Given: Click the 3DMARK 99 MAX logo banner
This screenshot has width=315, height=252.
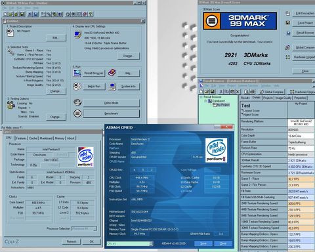Looking at the screenshot, I should pyautogui.click(x=240, y=21).
